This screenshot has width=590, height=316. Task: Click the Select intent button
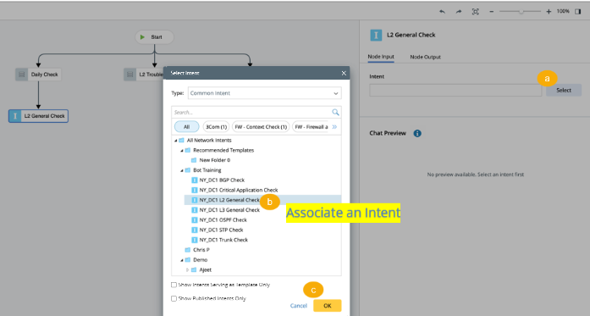[x=564, y=91]
